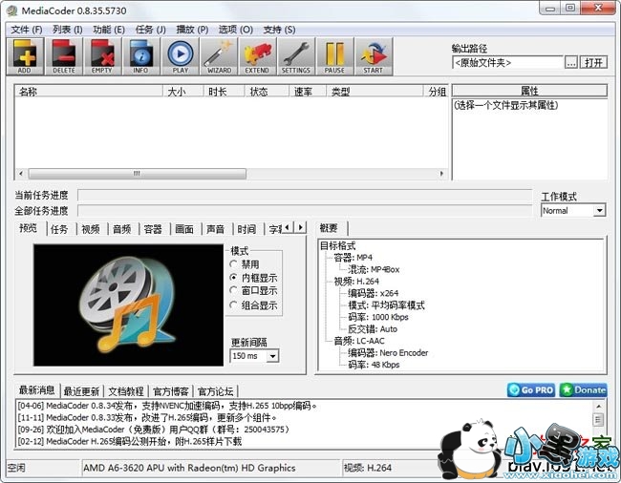Sort by the 状态 column header

(x=267, y=92)
